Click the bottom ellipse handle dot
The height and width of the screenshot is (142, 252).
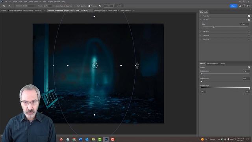click(x=94, y=115)
